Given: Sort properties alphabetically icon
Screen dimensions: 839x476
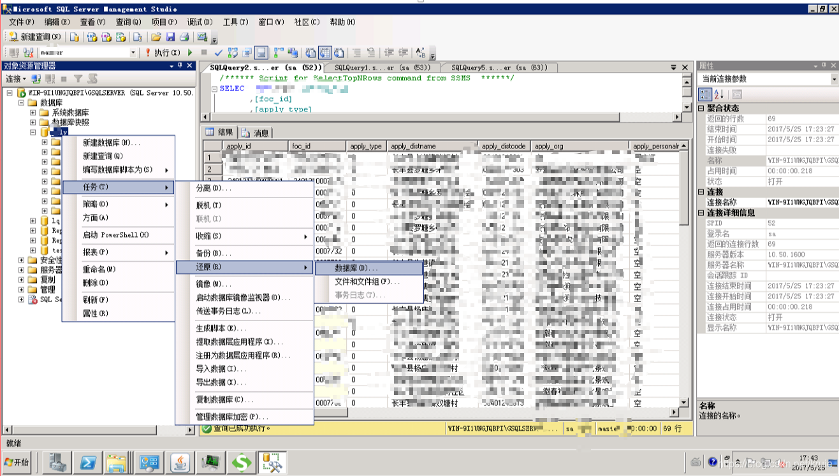Looking at the screenshot, I should click(719, 94).
